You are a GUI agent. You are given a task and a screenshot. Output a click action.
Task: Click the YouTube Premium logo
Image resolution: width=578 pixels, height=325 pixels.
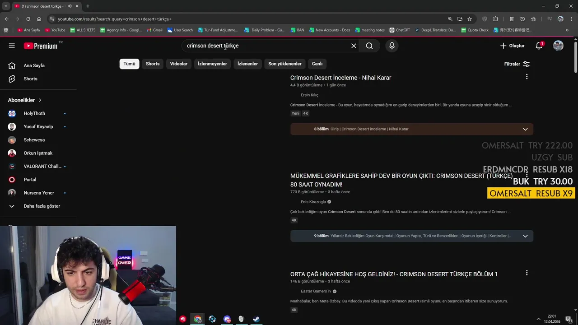(x=41, y=46)
